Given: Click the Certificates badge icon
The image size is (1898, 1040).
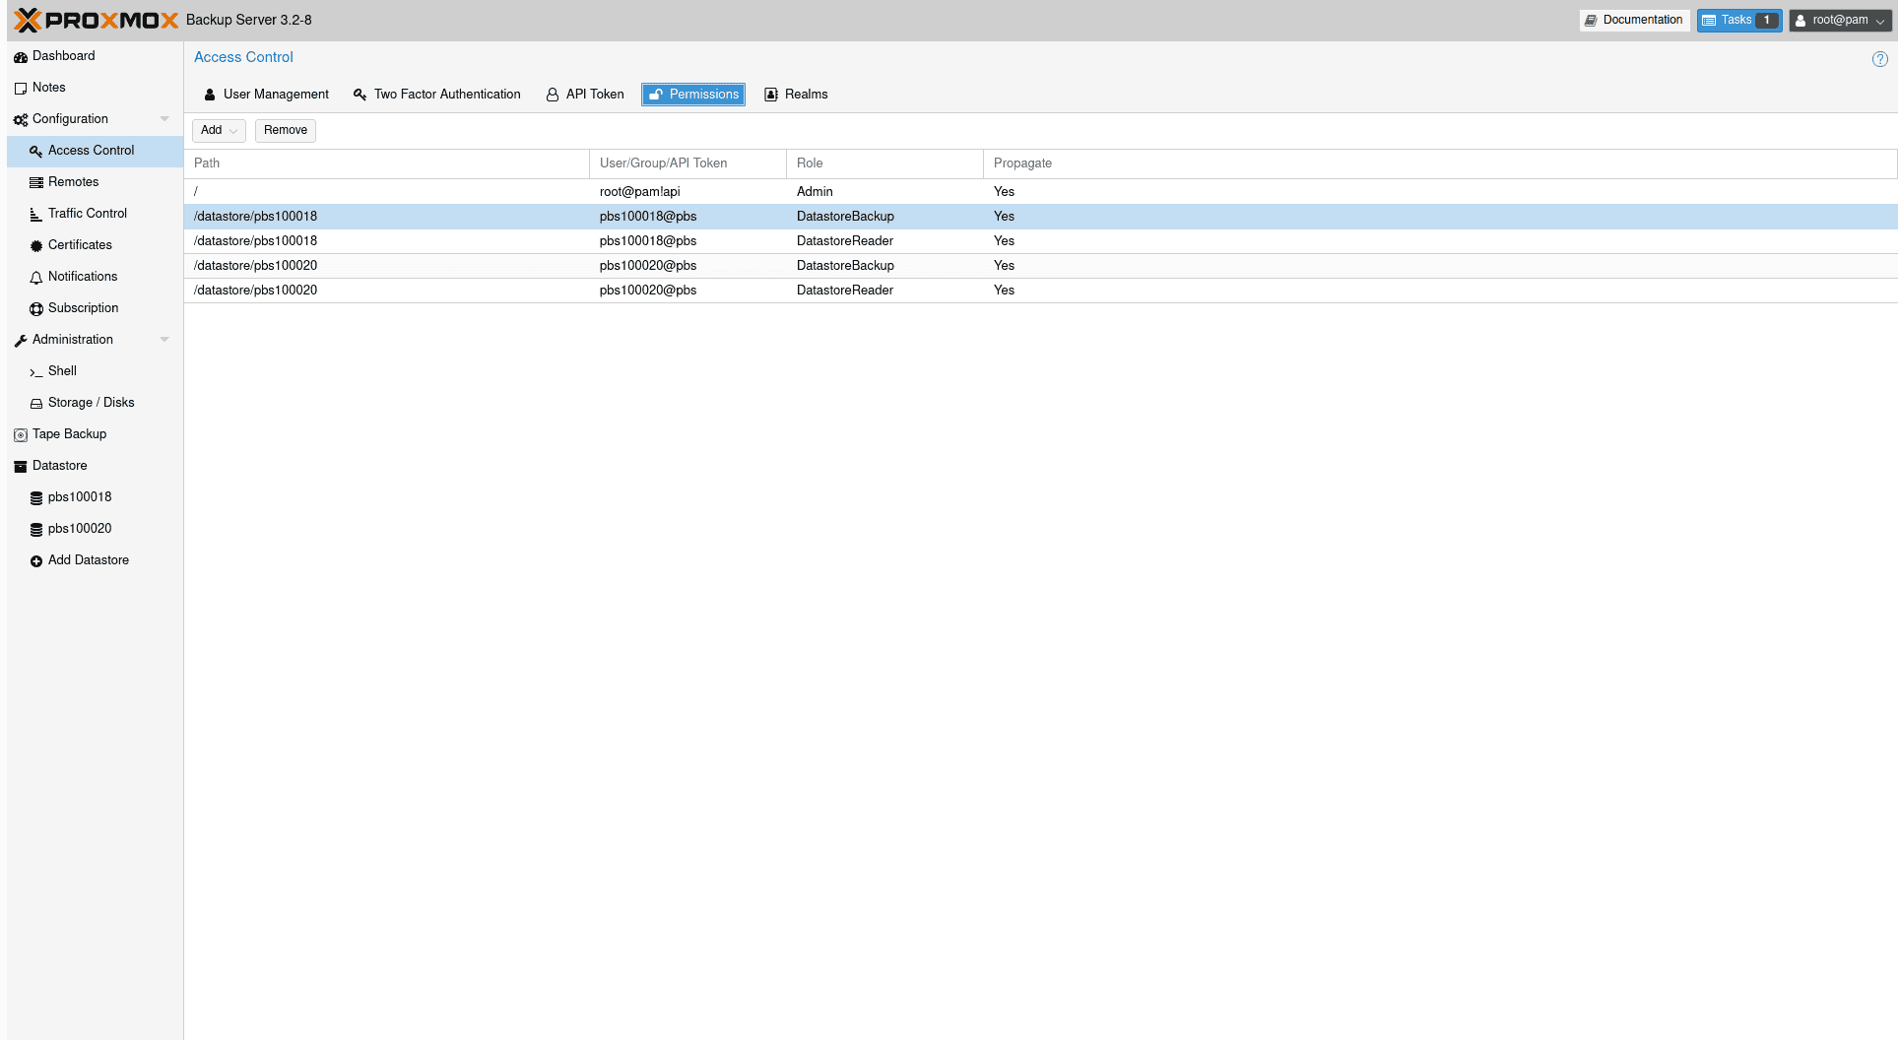Looking at the screenshot, I should [36, 246].
